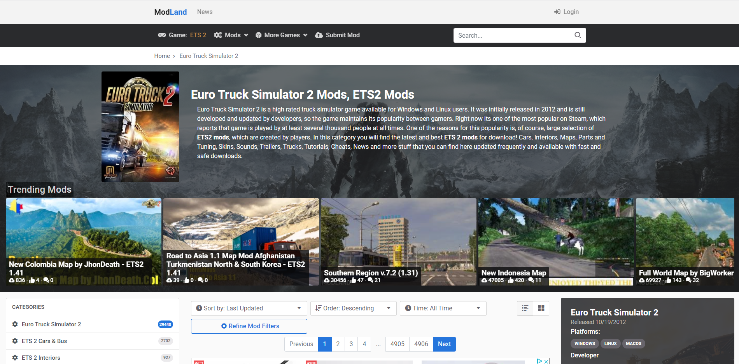Image resolution: width=739 pixels, height=364 pixels.
Task: Click comments icon on Southern Region card
Action: coord(370,280)
